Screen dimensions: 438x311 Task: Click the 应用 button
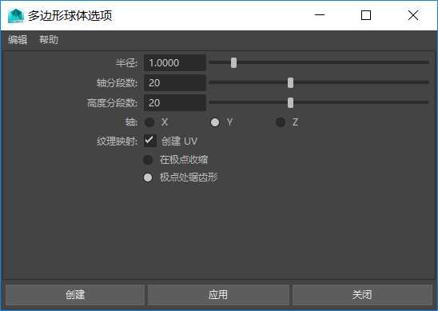point(218,295)
